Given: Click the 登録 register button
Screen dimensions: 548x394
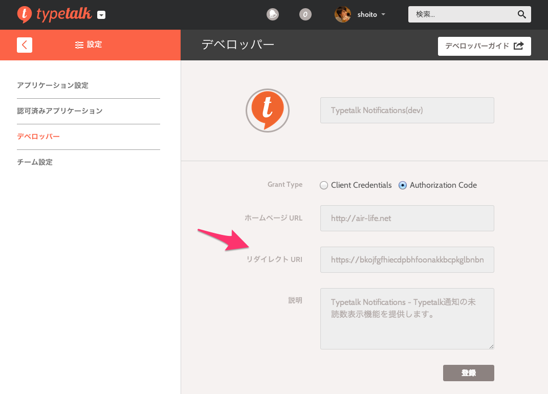Looking at the screenshot, I should coord(468,373).
